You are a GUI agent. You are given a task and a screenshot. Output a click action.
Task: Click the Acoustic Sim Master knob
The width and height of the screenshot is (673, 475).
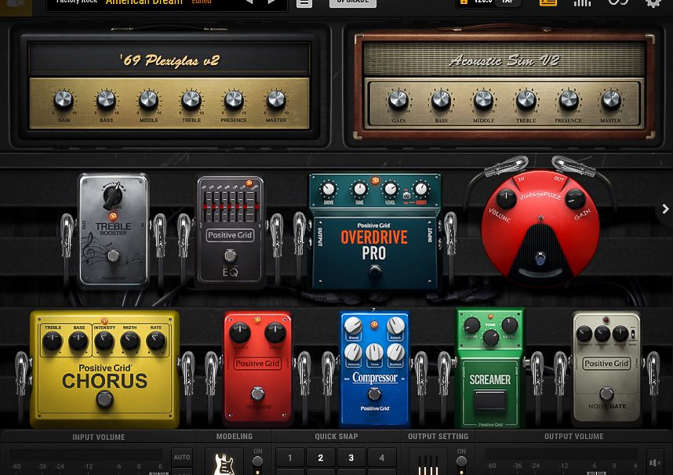[611, 100]
